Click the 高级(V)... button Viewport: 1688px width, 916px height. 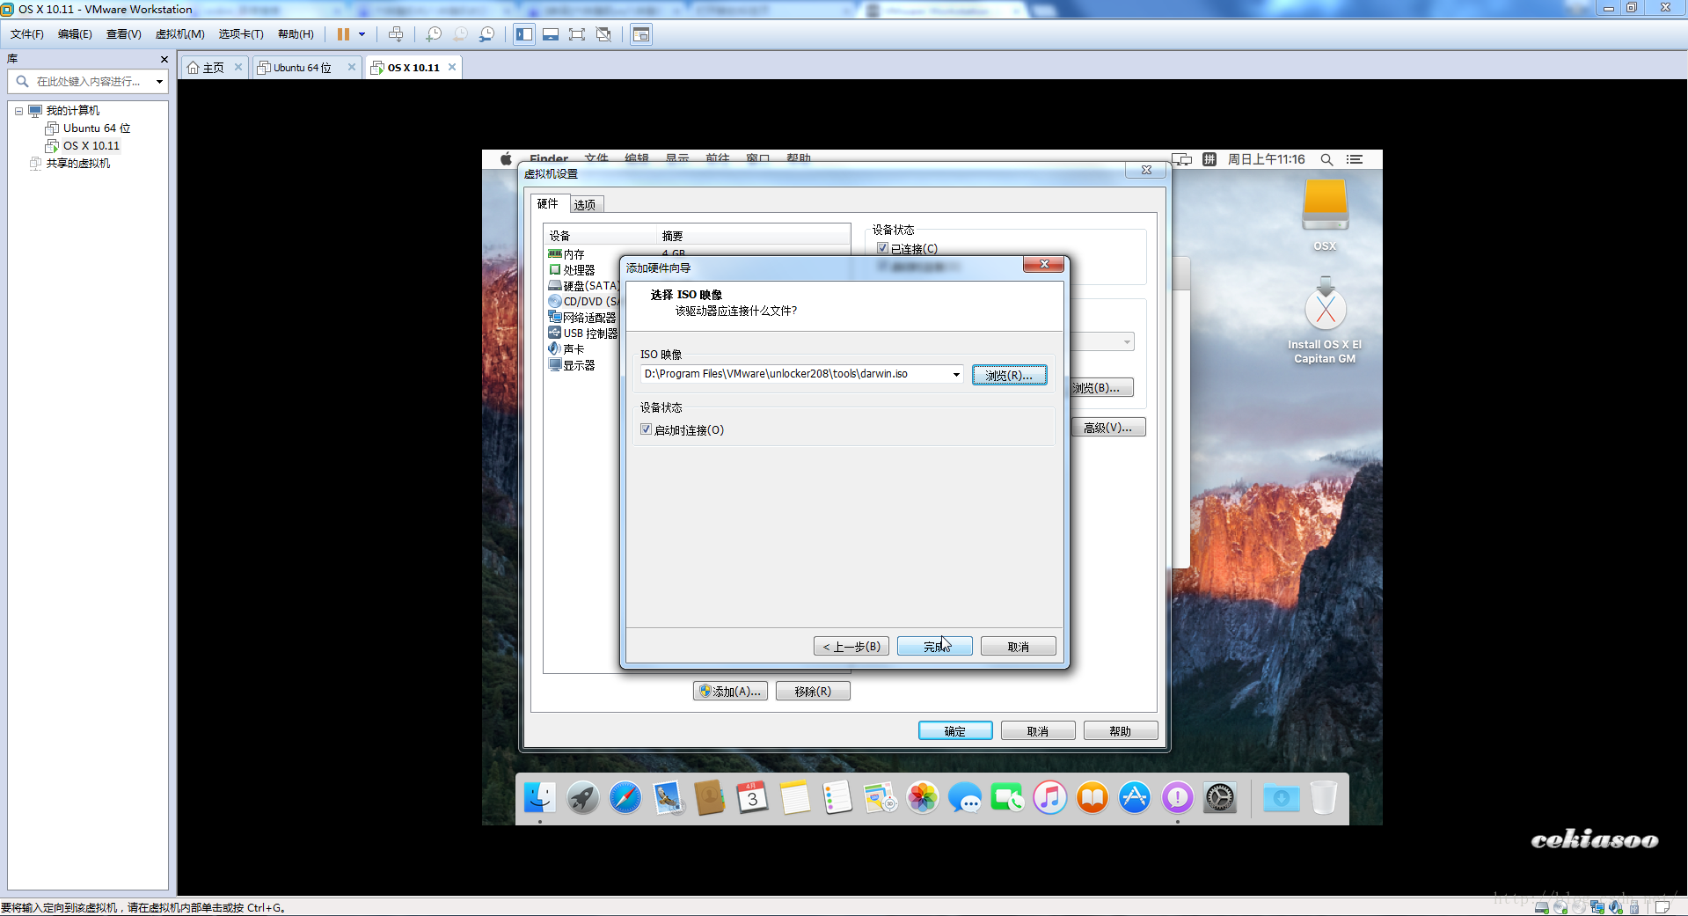click(1108, 428)
